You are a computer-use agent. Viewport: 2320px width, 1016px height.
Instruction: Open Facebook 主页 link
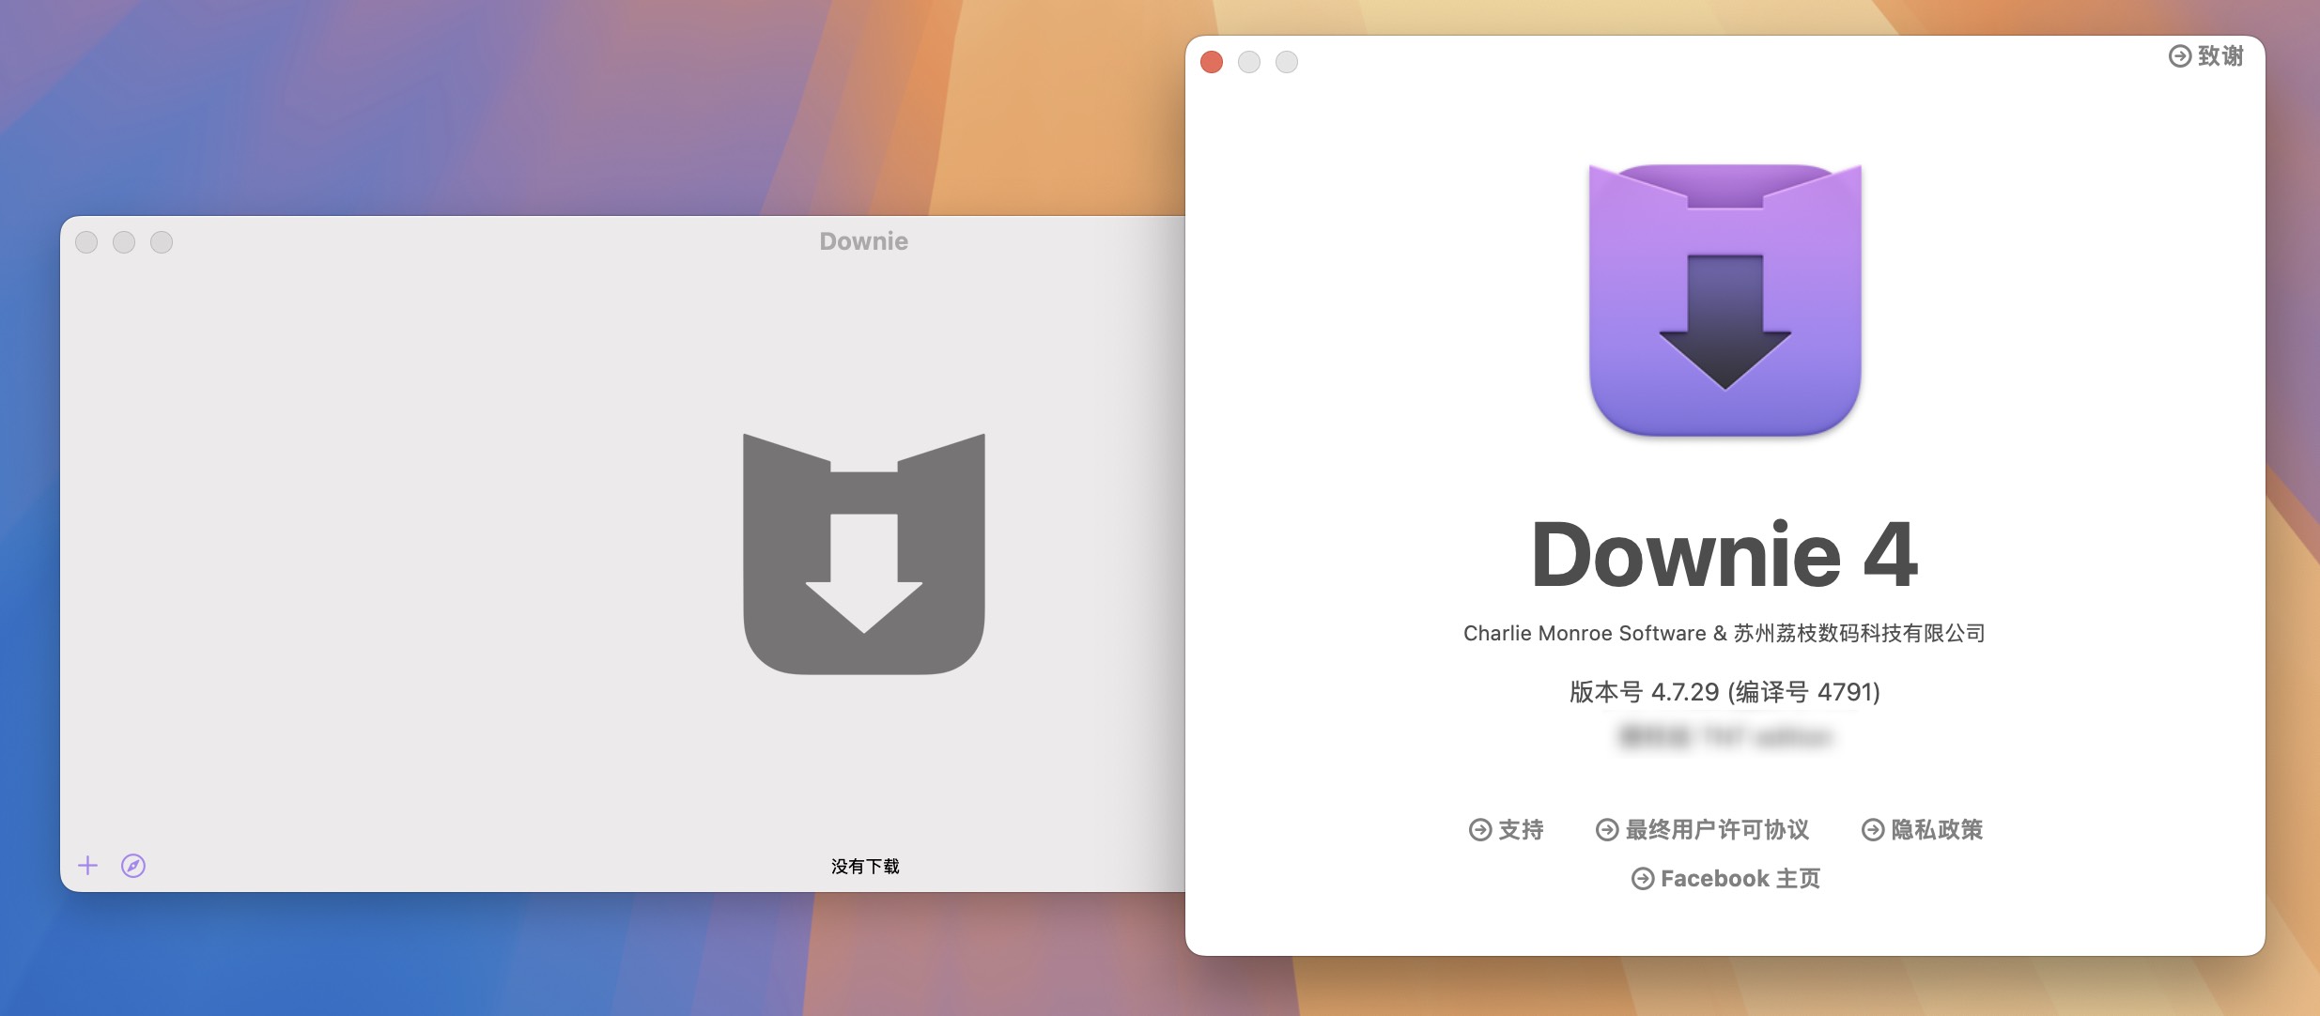tap(1719, 877)
